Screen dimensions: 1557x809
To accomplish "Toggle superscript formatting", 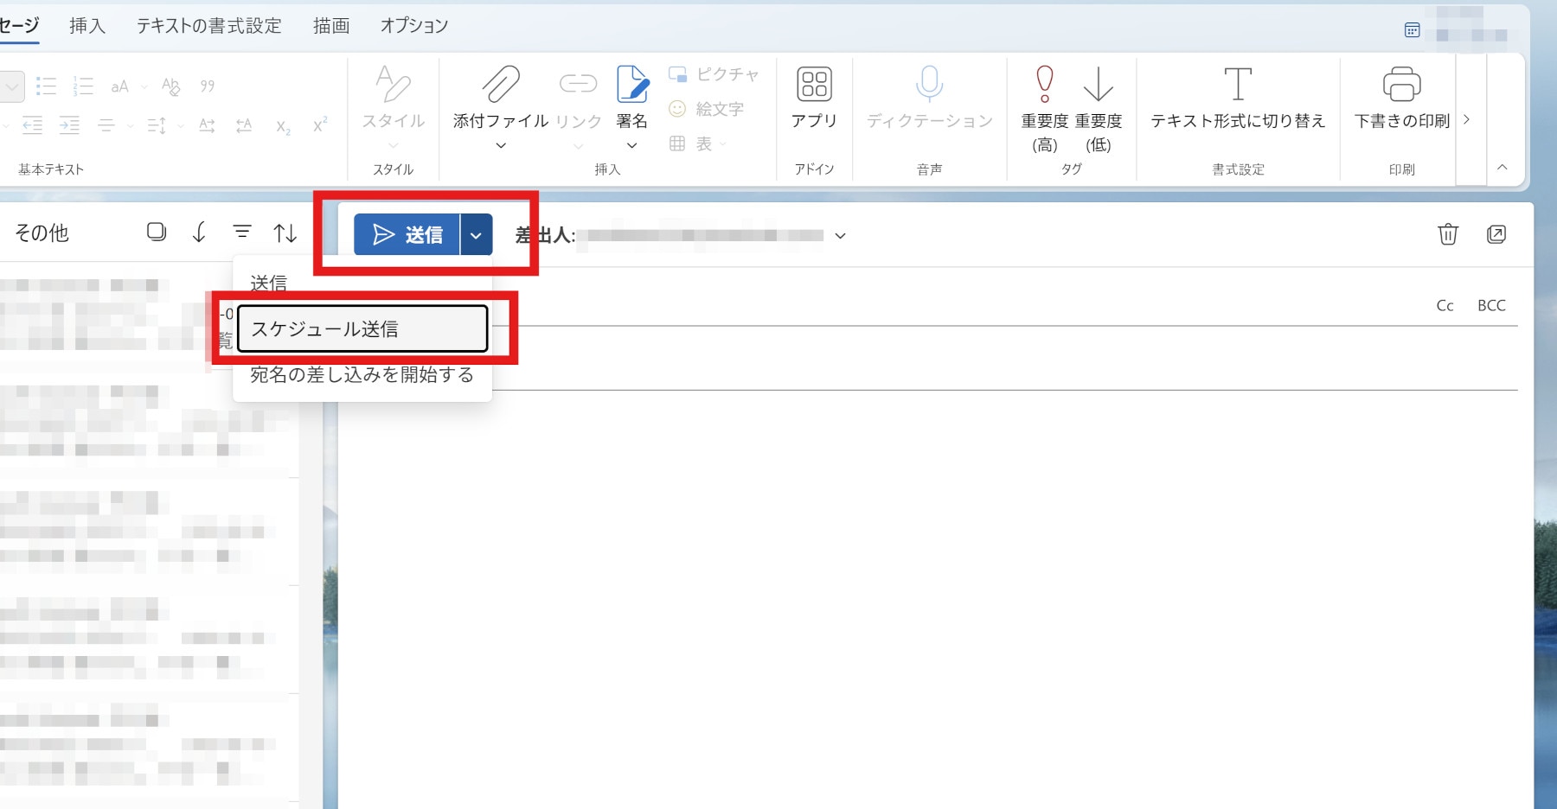I will tap(320, 125).
